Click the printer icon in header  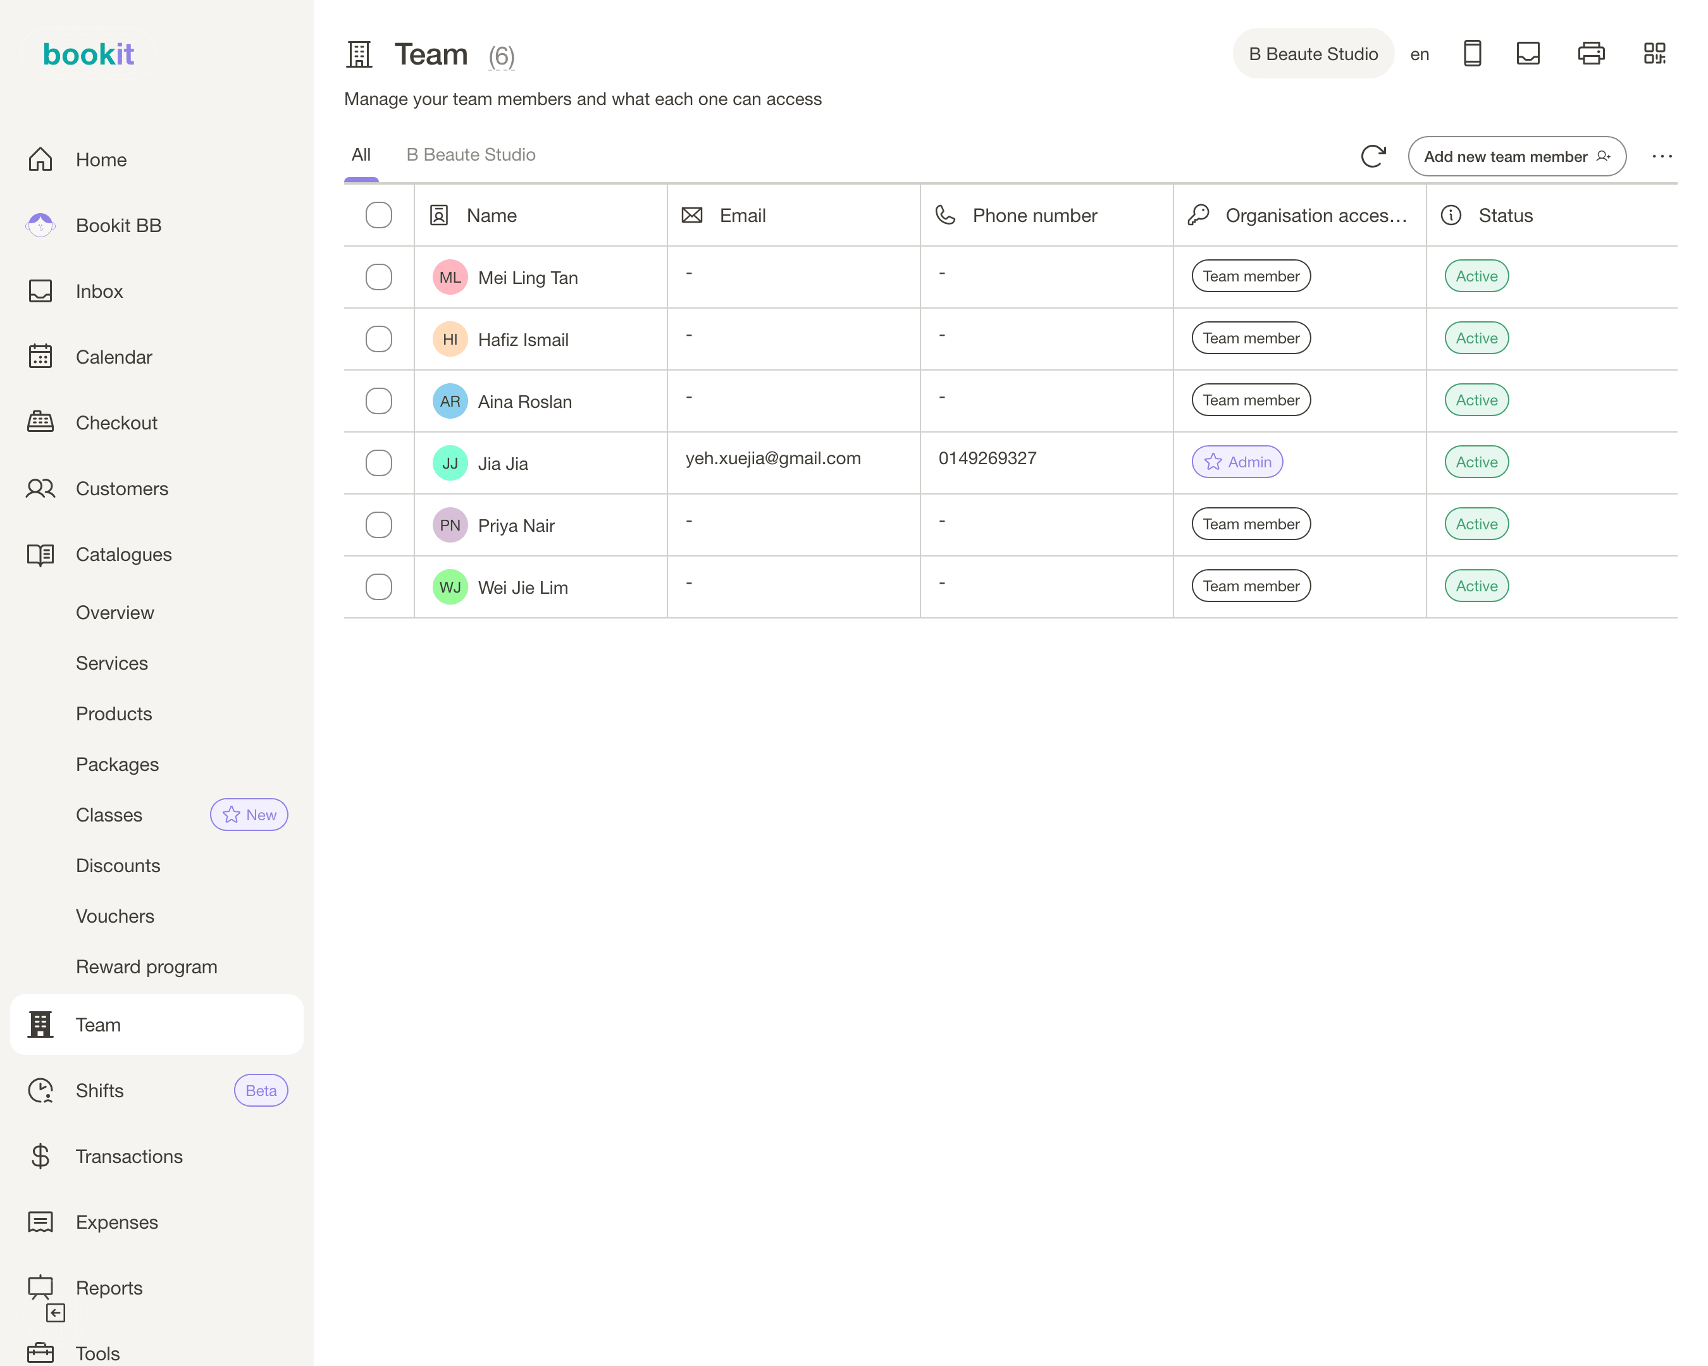click(1591, 54)
